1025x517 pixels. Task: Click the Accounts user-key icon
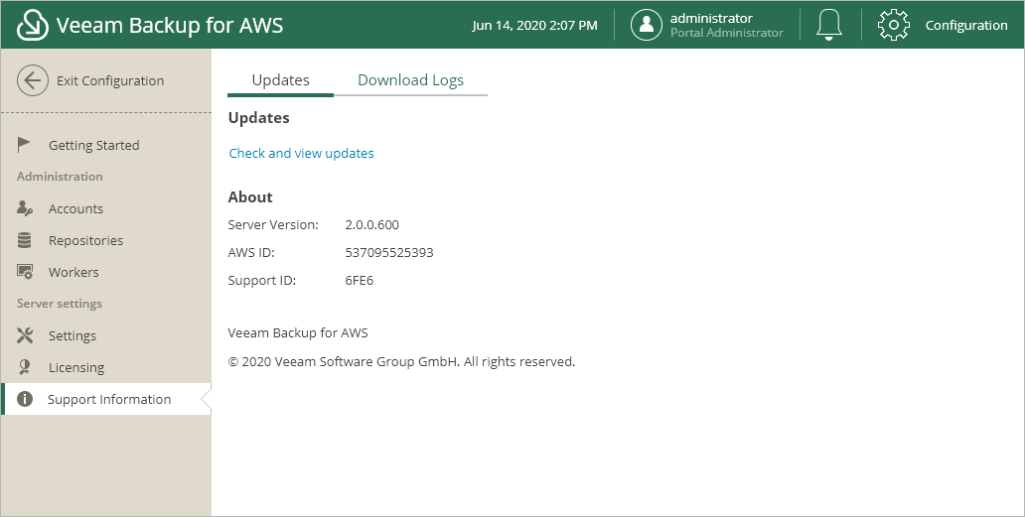tap(25, 208)
